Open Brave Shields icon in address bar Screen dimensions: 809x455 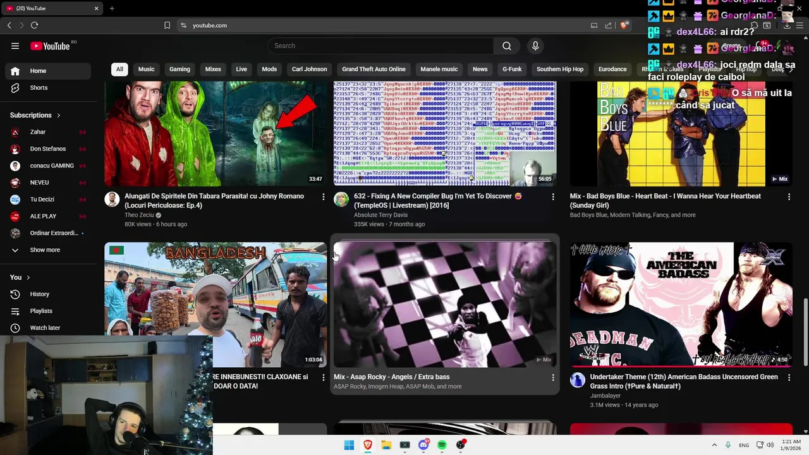click(x=624, y=25)
